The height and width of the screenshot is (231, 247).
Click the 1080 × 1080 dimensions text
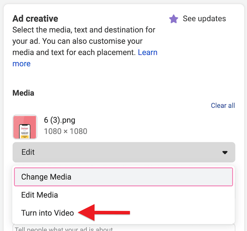[65, 132]
